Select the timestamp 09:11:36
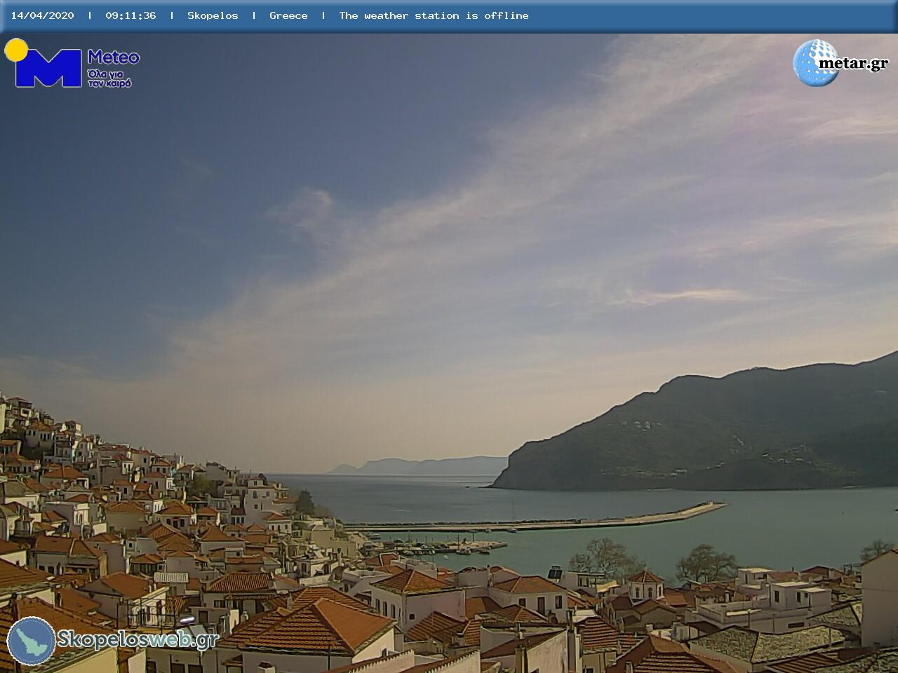 tap(130, 15)
